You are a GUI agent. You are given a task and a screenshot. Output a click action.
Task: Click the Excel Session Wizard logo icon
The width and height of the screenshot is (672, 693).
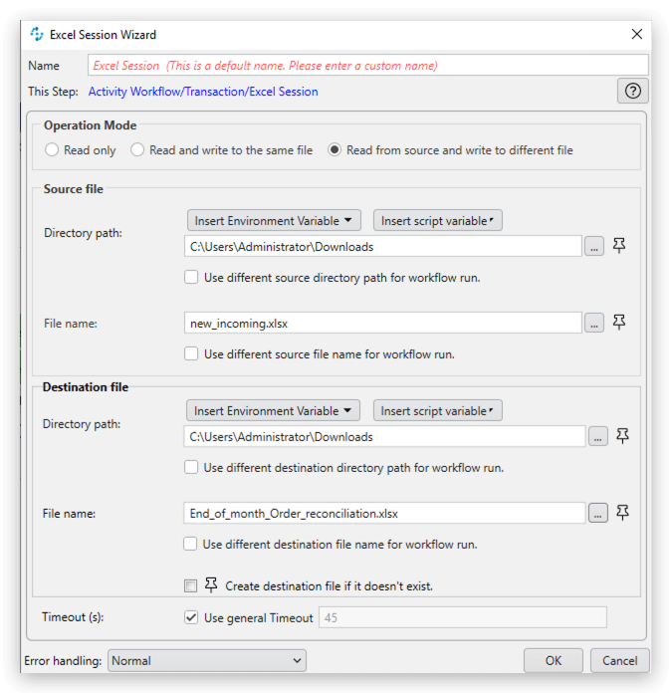pos(37,34)
